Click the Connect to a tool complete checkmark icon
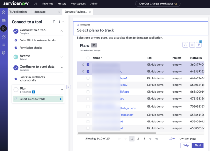The width and height of the screenshot is (210, 151). tap(16, 31)
